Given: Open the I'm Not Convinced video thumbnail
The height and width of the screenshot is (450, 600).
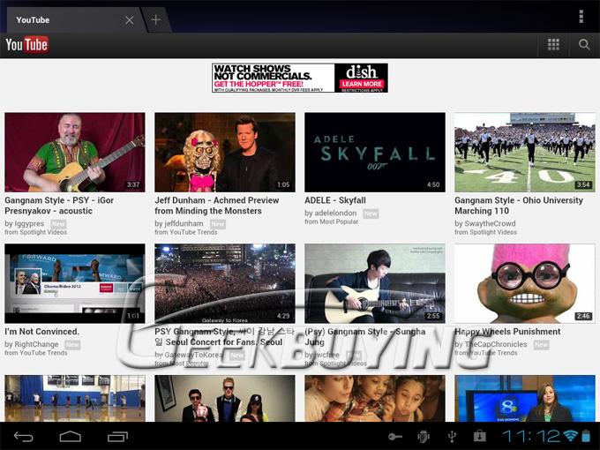Looking at the screenshot, I should pos(75,283).
